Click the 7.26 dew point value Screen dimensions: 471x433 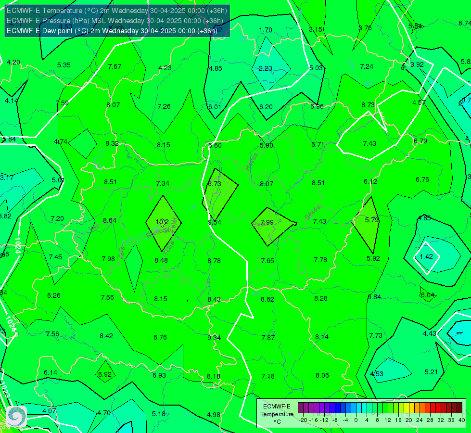tap(164, 106)
